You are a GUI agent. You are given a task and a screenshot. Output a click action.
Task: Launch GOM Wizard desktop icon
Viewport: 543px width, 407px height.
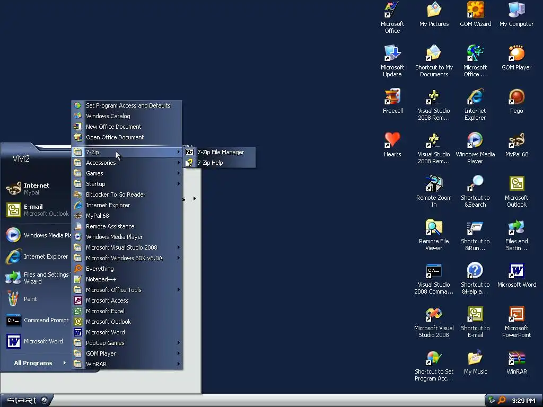[x=475, y=14]
